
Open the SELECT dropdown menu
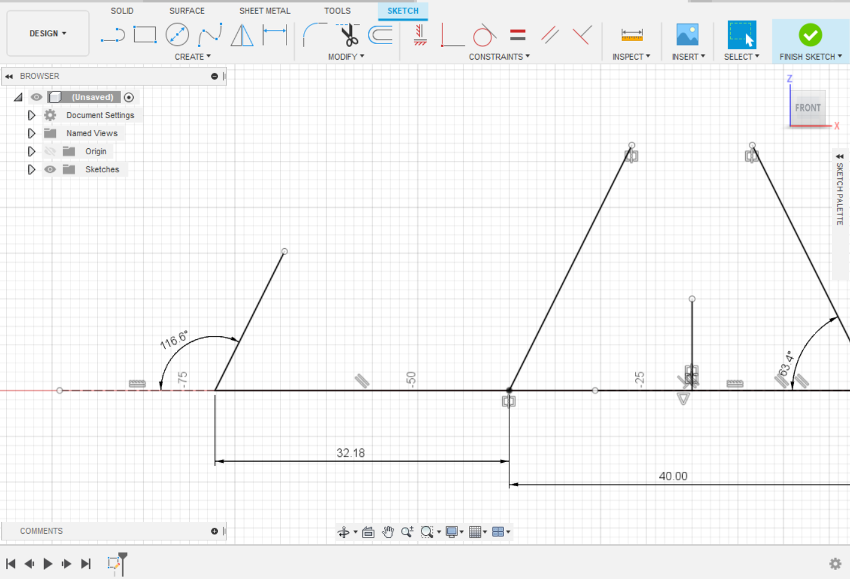click(741, 57)
